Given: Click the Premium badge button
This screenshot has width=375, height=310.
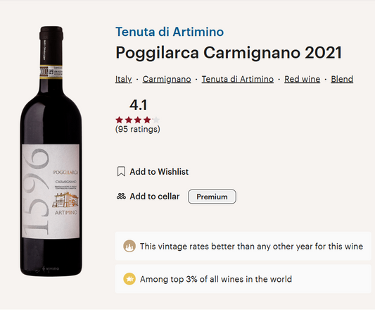Looking at the screenshot, I should [212, 197].
